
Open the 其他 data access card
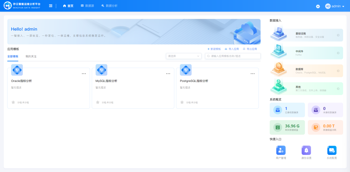click(x=306, y=89)
